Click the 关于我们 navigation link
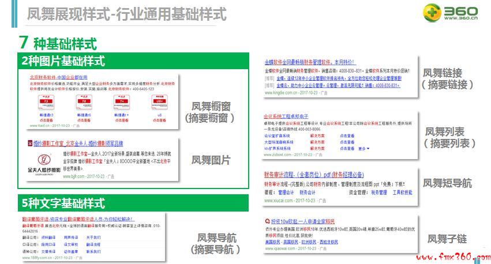 [x=93, y=237]
